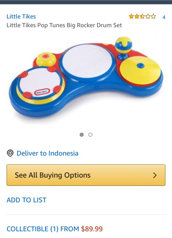This screenshot has height=238, width=172.
Task: Tap the product title text
Action: coord(64,25)
